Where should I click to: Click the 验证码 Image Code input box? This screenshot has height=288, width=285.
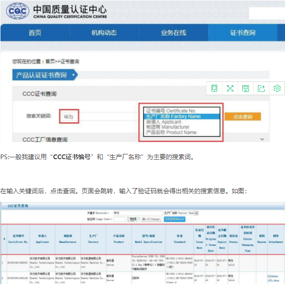pos(119,219)
